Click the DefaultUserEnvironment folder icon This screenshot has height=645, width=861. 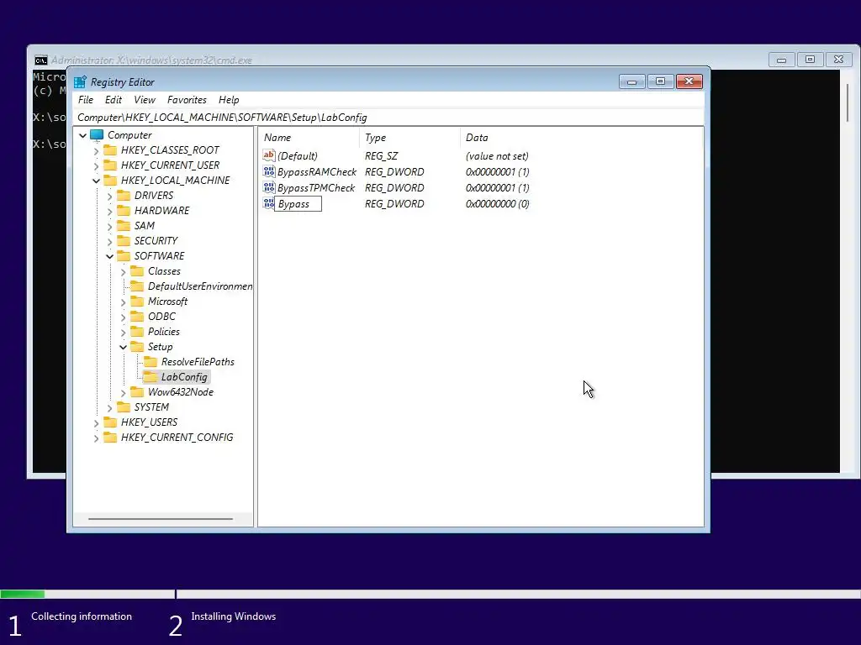point(137,286)
